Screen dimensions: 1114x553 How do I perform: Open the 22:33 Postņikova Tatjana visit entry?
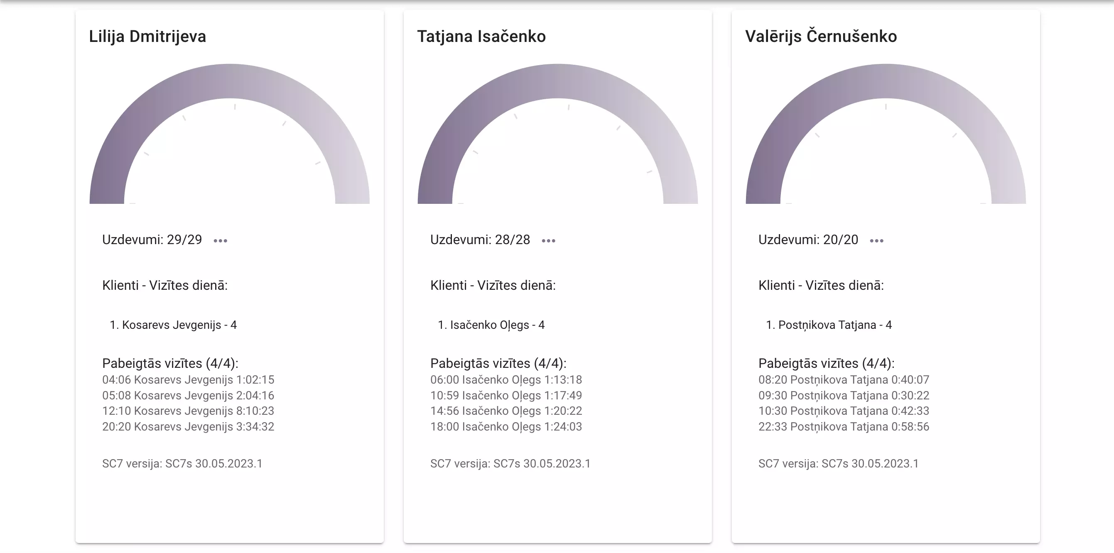point(844,427)
